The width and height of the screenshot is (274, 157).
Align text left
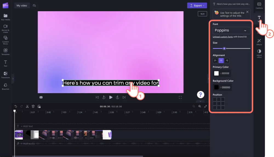(215, 61)
